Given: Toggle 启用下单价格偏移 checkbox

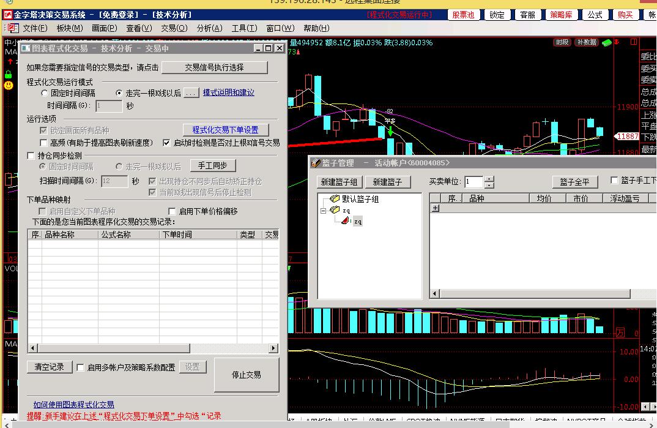Looking at the screenshot, I should point(172,211).
